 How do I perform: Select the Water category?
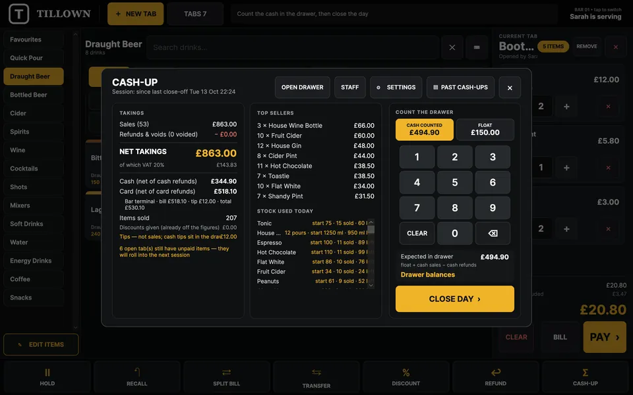(x=34, y=242)
